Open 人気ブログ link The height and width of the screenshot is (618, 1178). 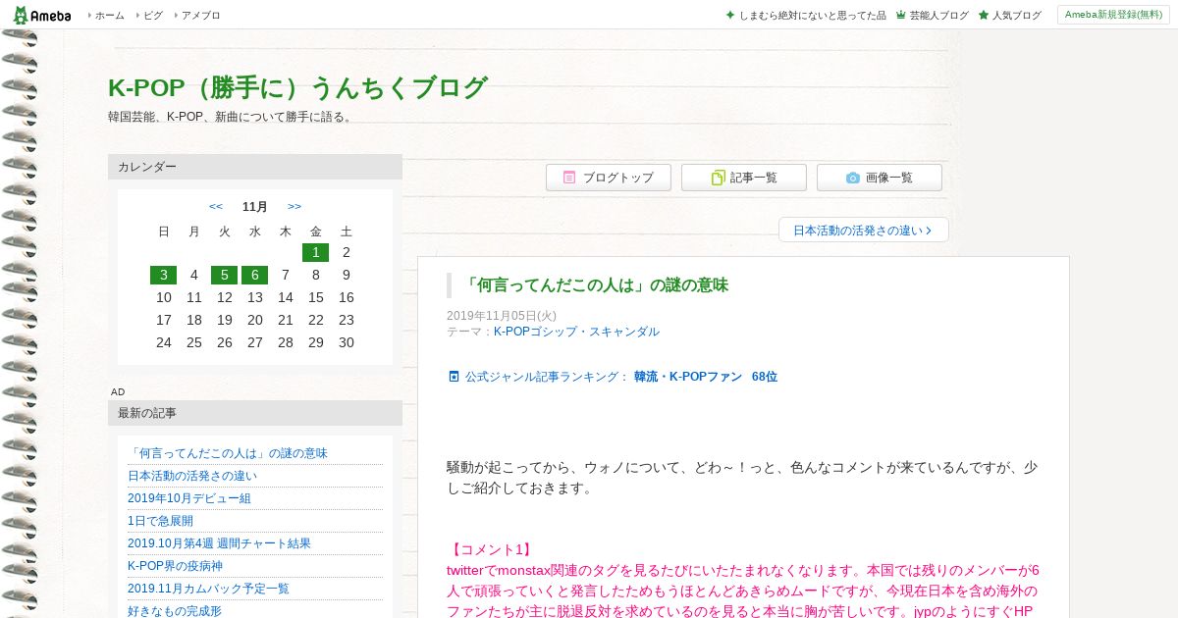[x=1016, y=16]
